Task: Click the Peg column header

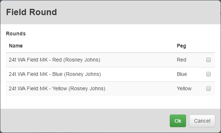Action: click(181, 46)
